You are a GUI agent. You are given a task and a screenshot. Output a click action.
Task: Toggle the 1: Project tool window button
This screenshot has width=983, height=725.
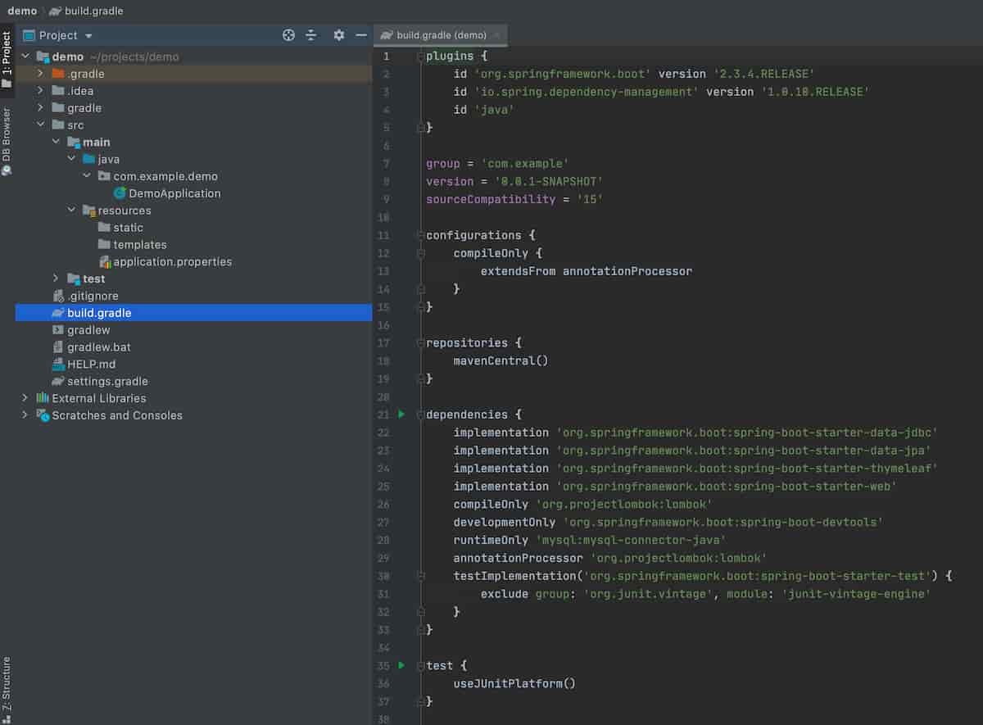coord(7,57)
